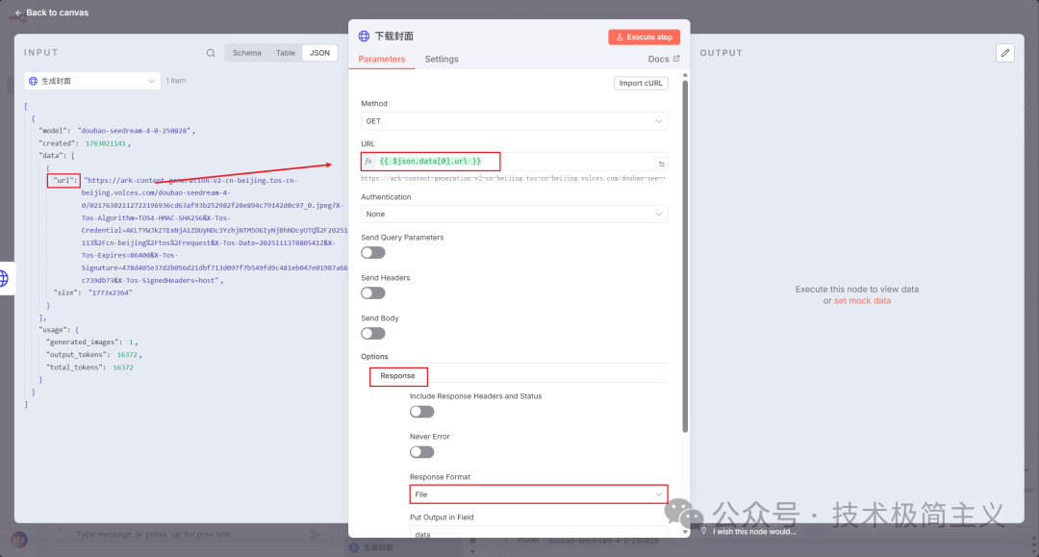
Task: Click the size value "1773x2364"
Action: (111, 292)
